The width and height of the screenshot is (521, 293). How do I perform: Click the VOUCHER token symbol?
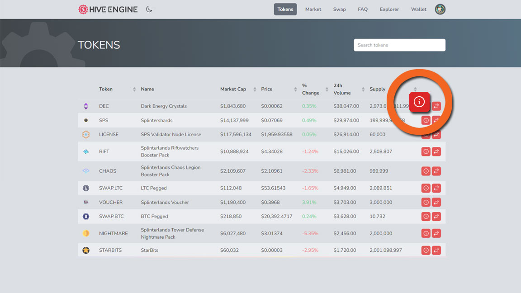point(111,202)
